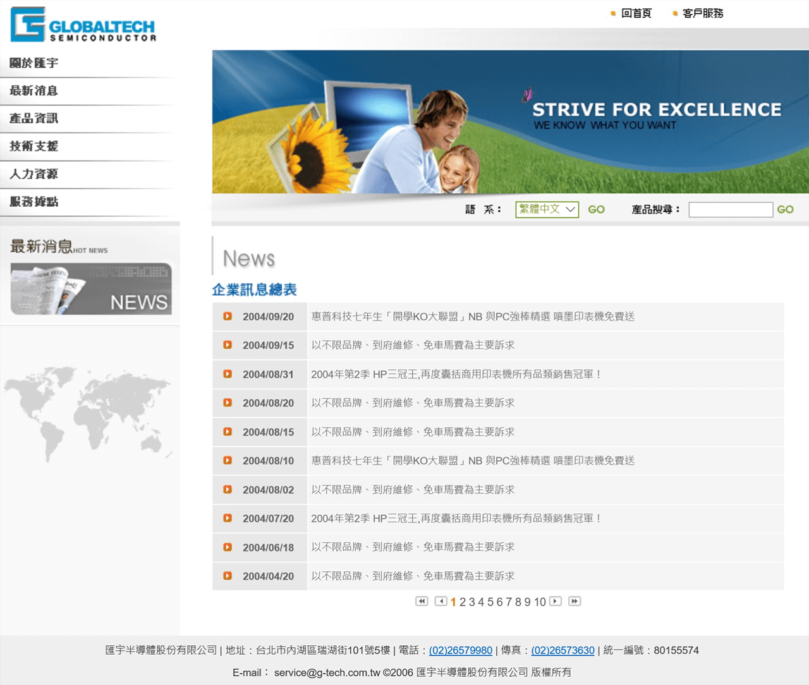Click the date 2004/06/18

(x=268, y=547)
